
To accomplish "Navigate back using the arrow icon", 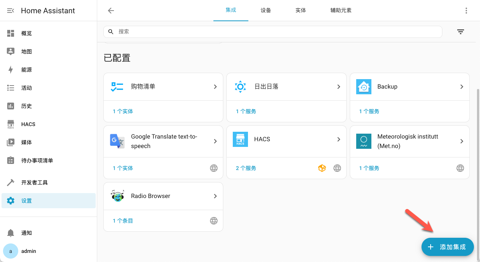I will point(111,11).
